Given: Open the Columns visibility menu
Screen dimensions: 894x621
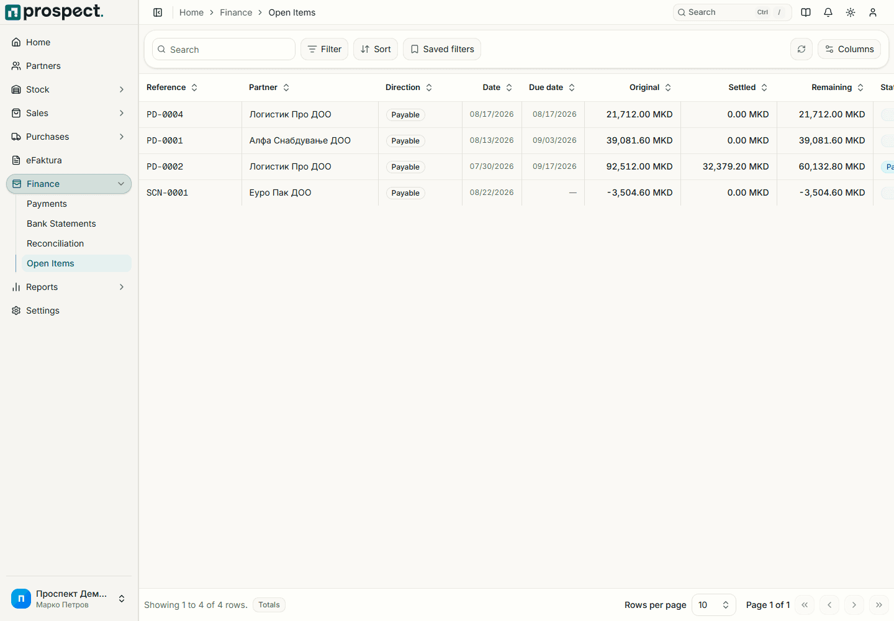Looking at the screenshot, I should pos(849,49).
